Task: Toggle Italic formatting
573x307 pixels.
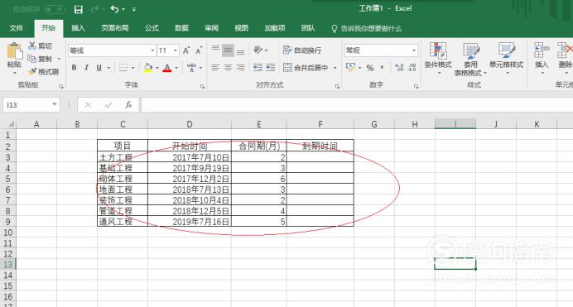Action: click(x=87, y=68)
